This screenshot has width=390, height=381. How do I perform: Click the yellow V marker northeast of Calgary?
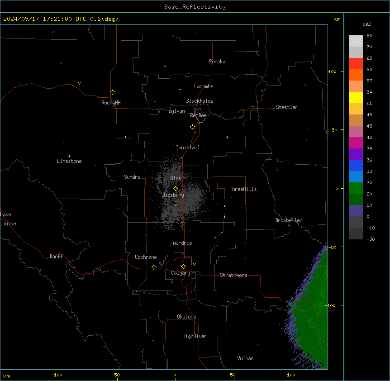(x=194, y=264)
